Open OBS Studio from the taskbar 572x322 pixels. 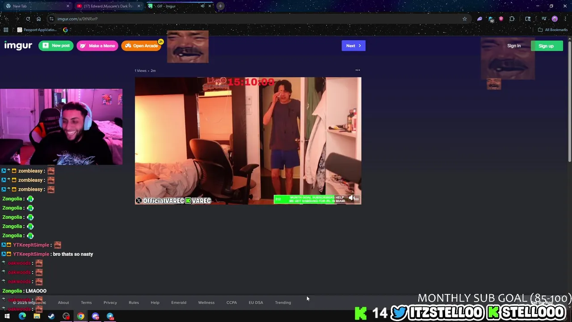point(66,316)
